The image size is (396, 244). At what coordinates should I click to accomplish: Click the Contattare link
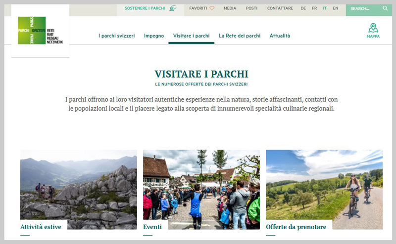[x=280, y=8]
